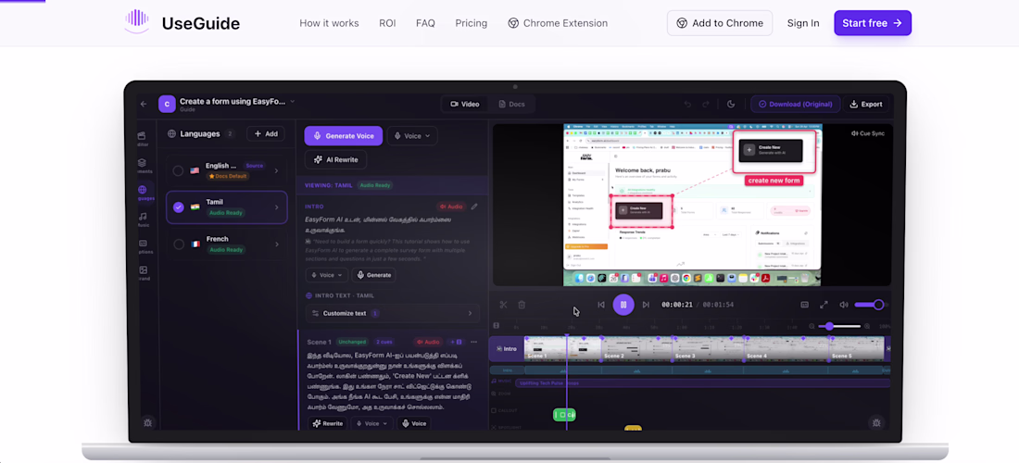Switch to the Video tab
The width and height of the screenshot is (1019, 463).
pyautogui.click(x=465, y=104)
